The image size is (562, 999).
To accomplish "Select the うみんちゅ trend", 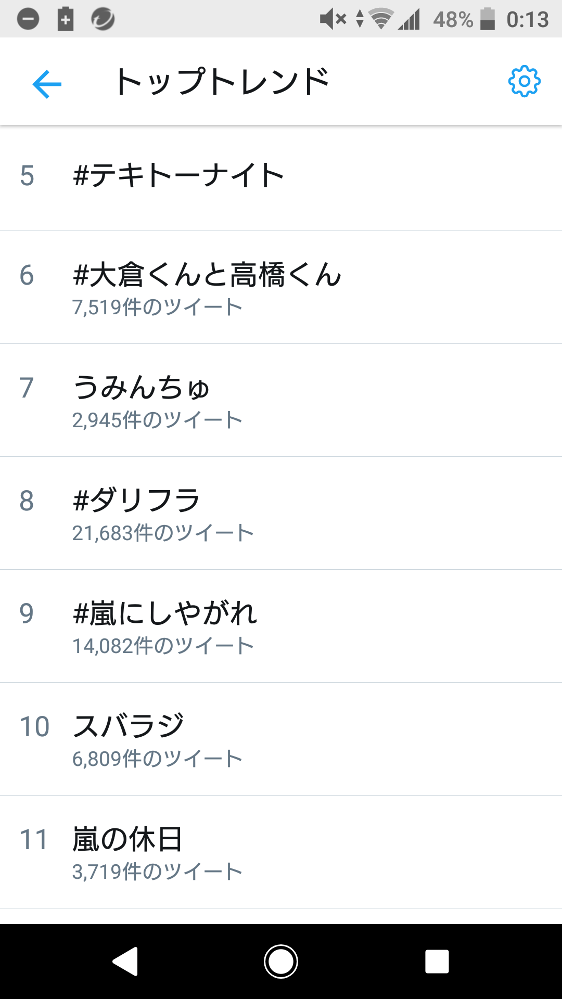I will tap(281, 400).
